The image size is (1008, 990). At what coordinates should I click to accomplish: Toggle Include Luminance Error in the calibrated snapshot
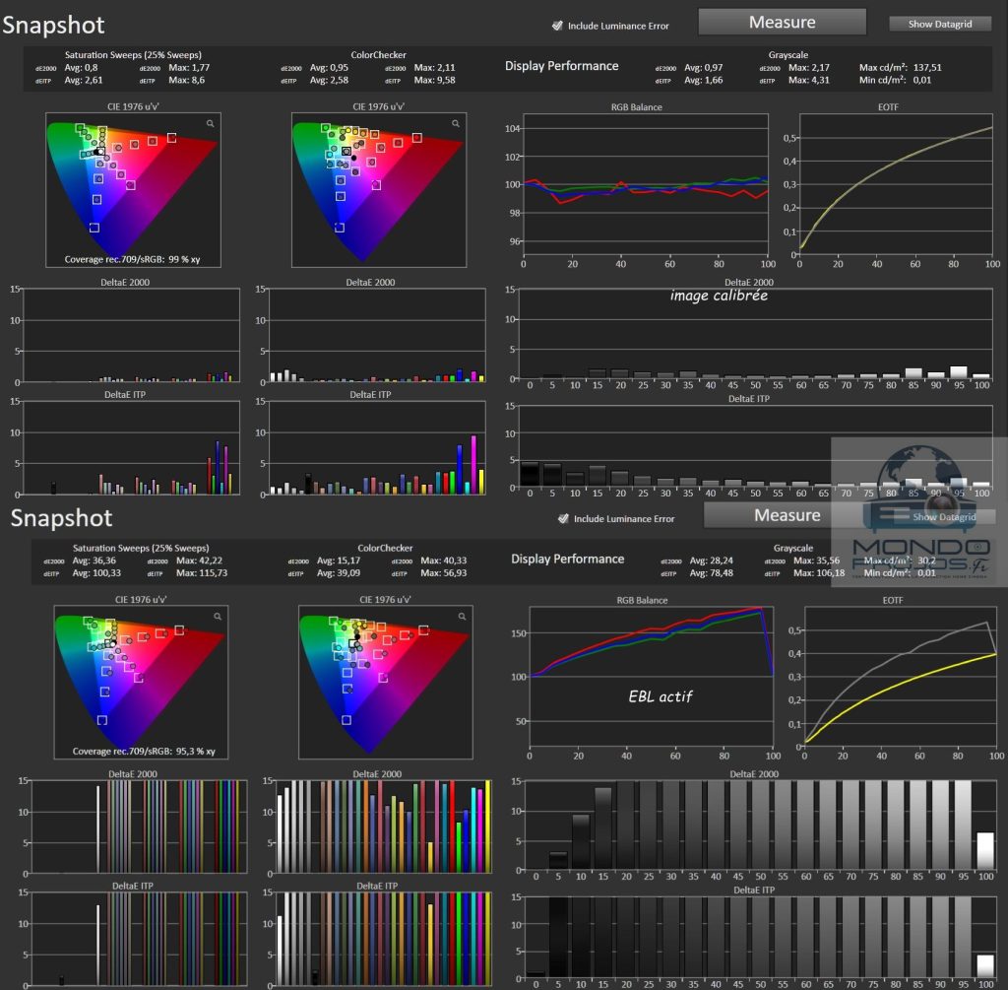click(x=558, y=26)
